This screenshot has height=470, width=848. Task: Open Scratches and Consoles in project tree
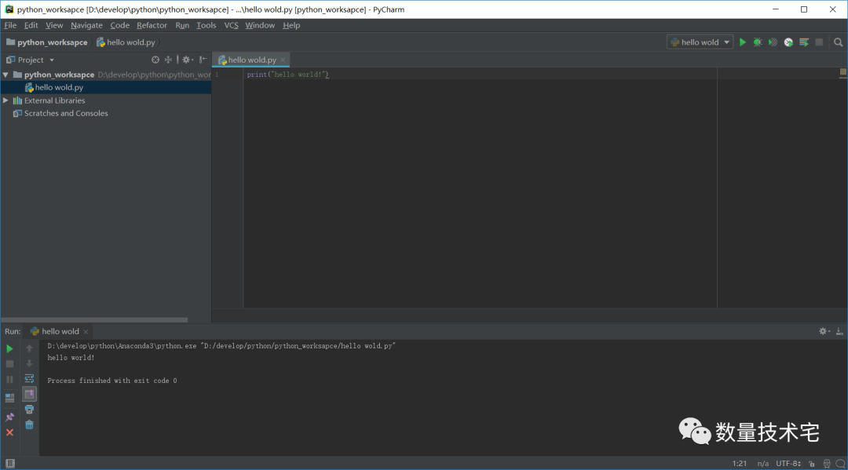coord(66,114)
